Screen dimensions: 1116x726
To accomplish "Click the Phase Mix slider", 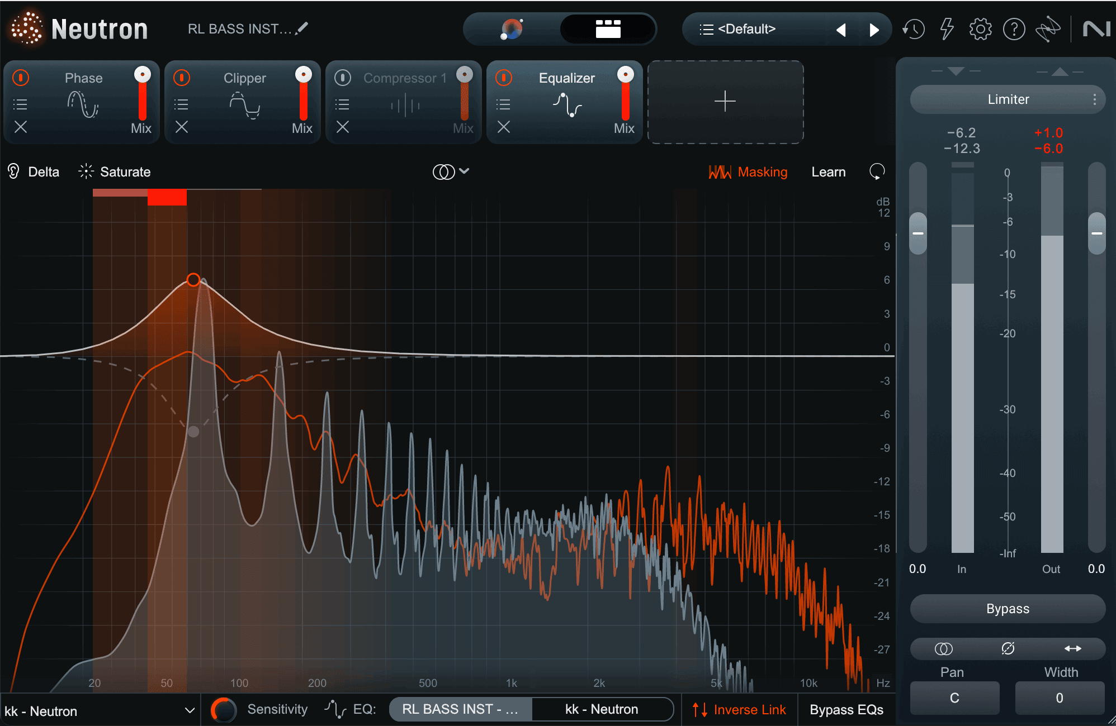I will click(143, 94).
